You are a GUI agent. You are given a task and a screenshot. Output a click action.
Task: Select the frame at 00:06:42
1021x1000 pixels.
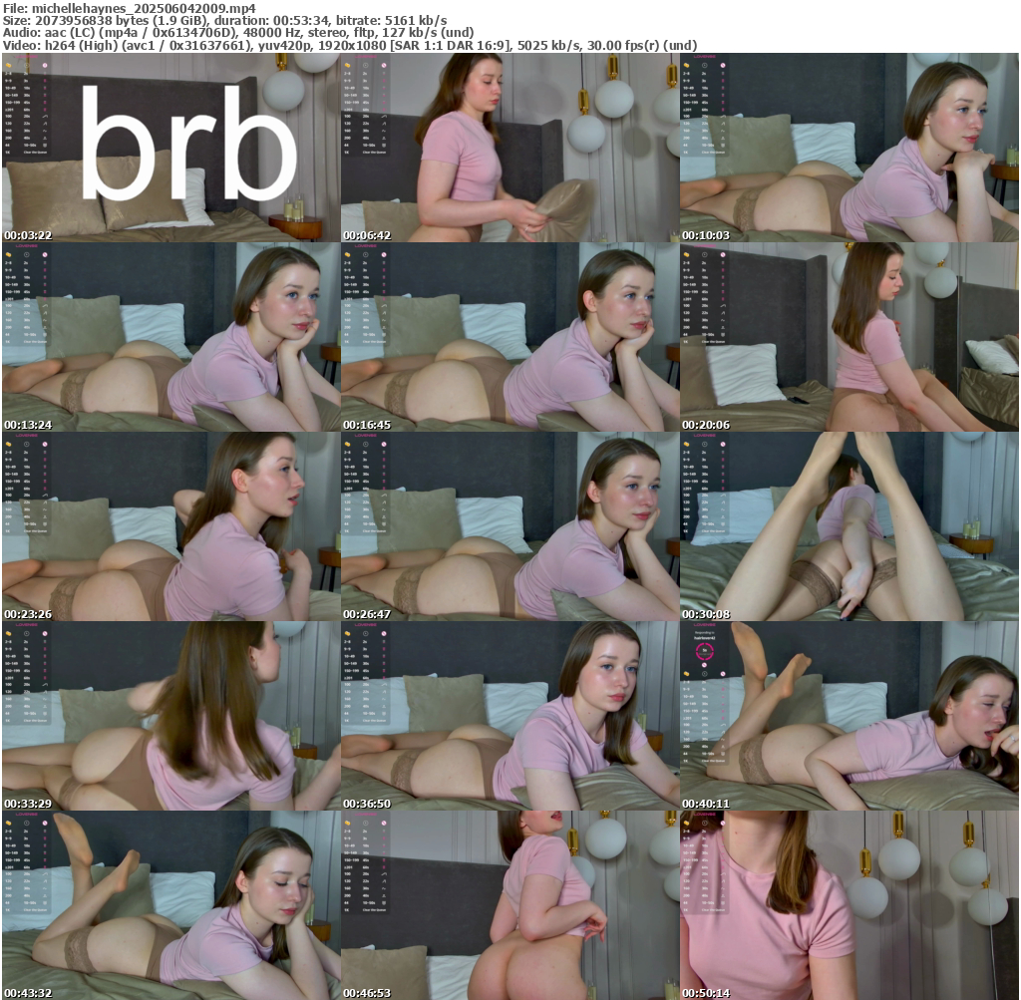(x=510, y=148)
